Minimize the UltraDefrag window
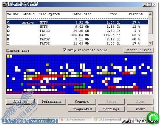 (145, 5)
